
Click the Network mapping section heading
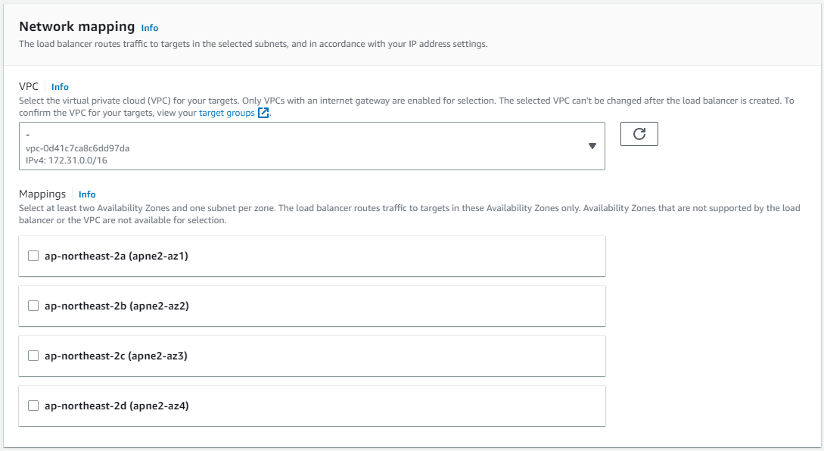click(x=76, y=26)
